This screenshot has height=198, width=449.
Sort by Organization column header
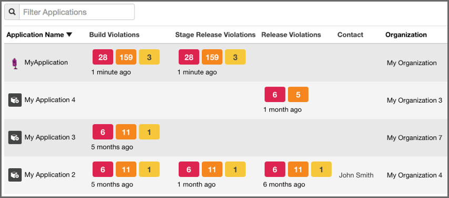coord(406,35)
